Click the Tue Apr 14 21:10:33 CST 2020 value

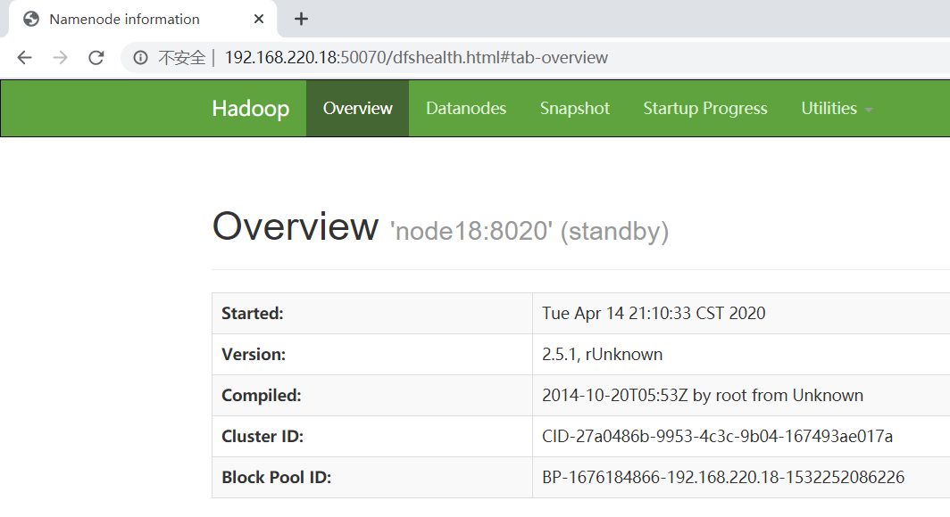click(654, 313)
